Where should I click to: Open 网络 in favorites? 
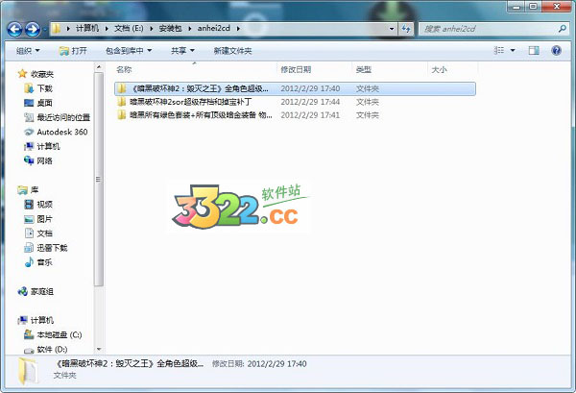(x=38, y=160)
